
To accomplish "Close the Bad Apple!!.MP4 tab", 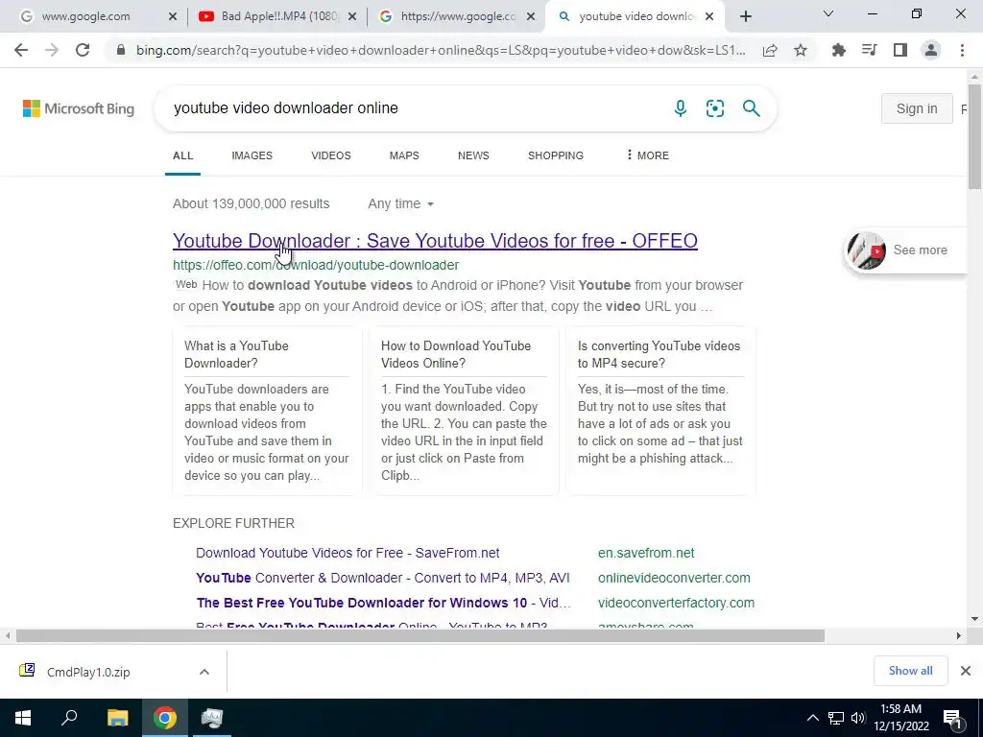I will pos(352,16).
